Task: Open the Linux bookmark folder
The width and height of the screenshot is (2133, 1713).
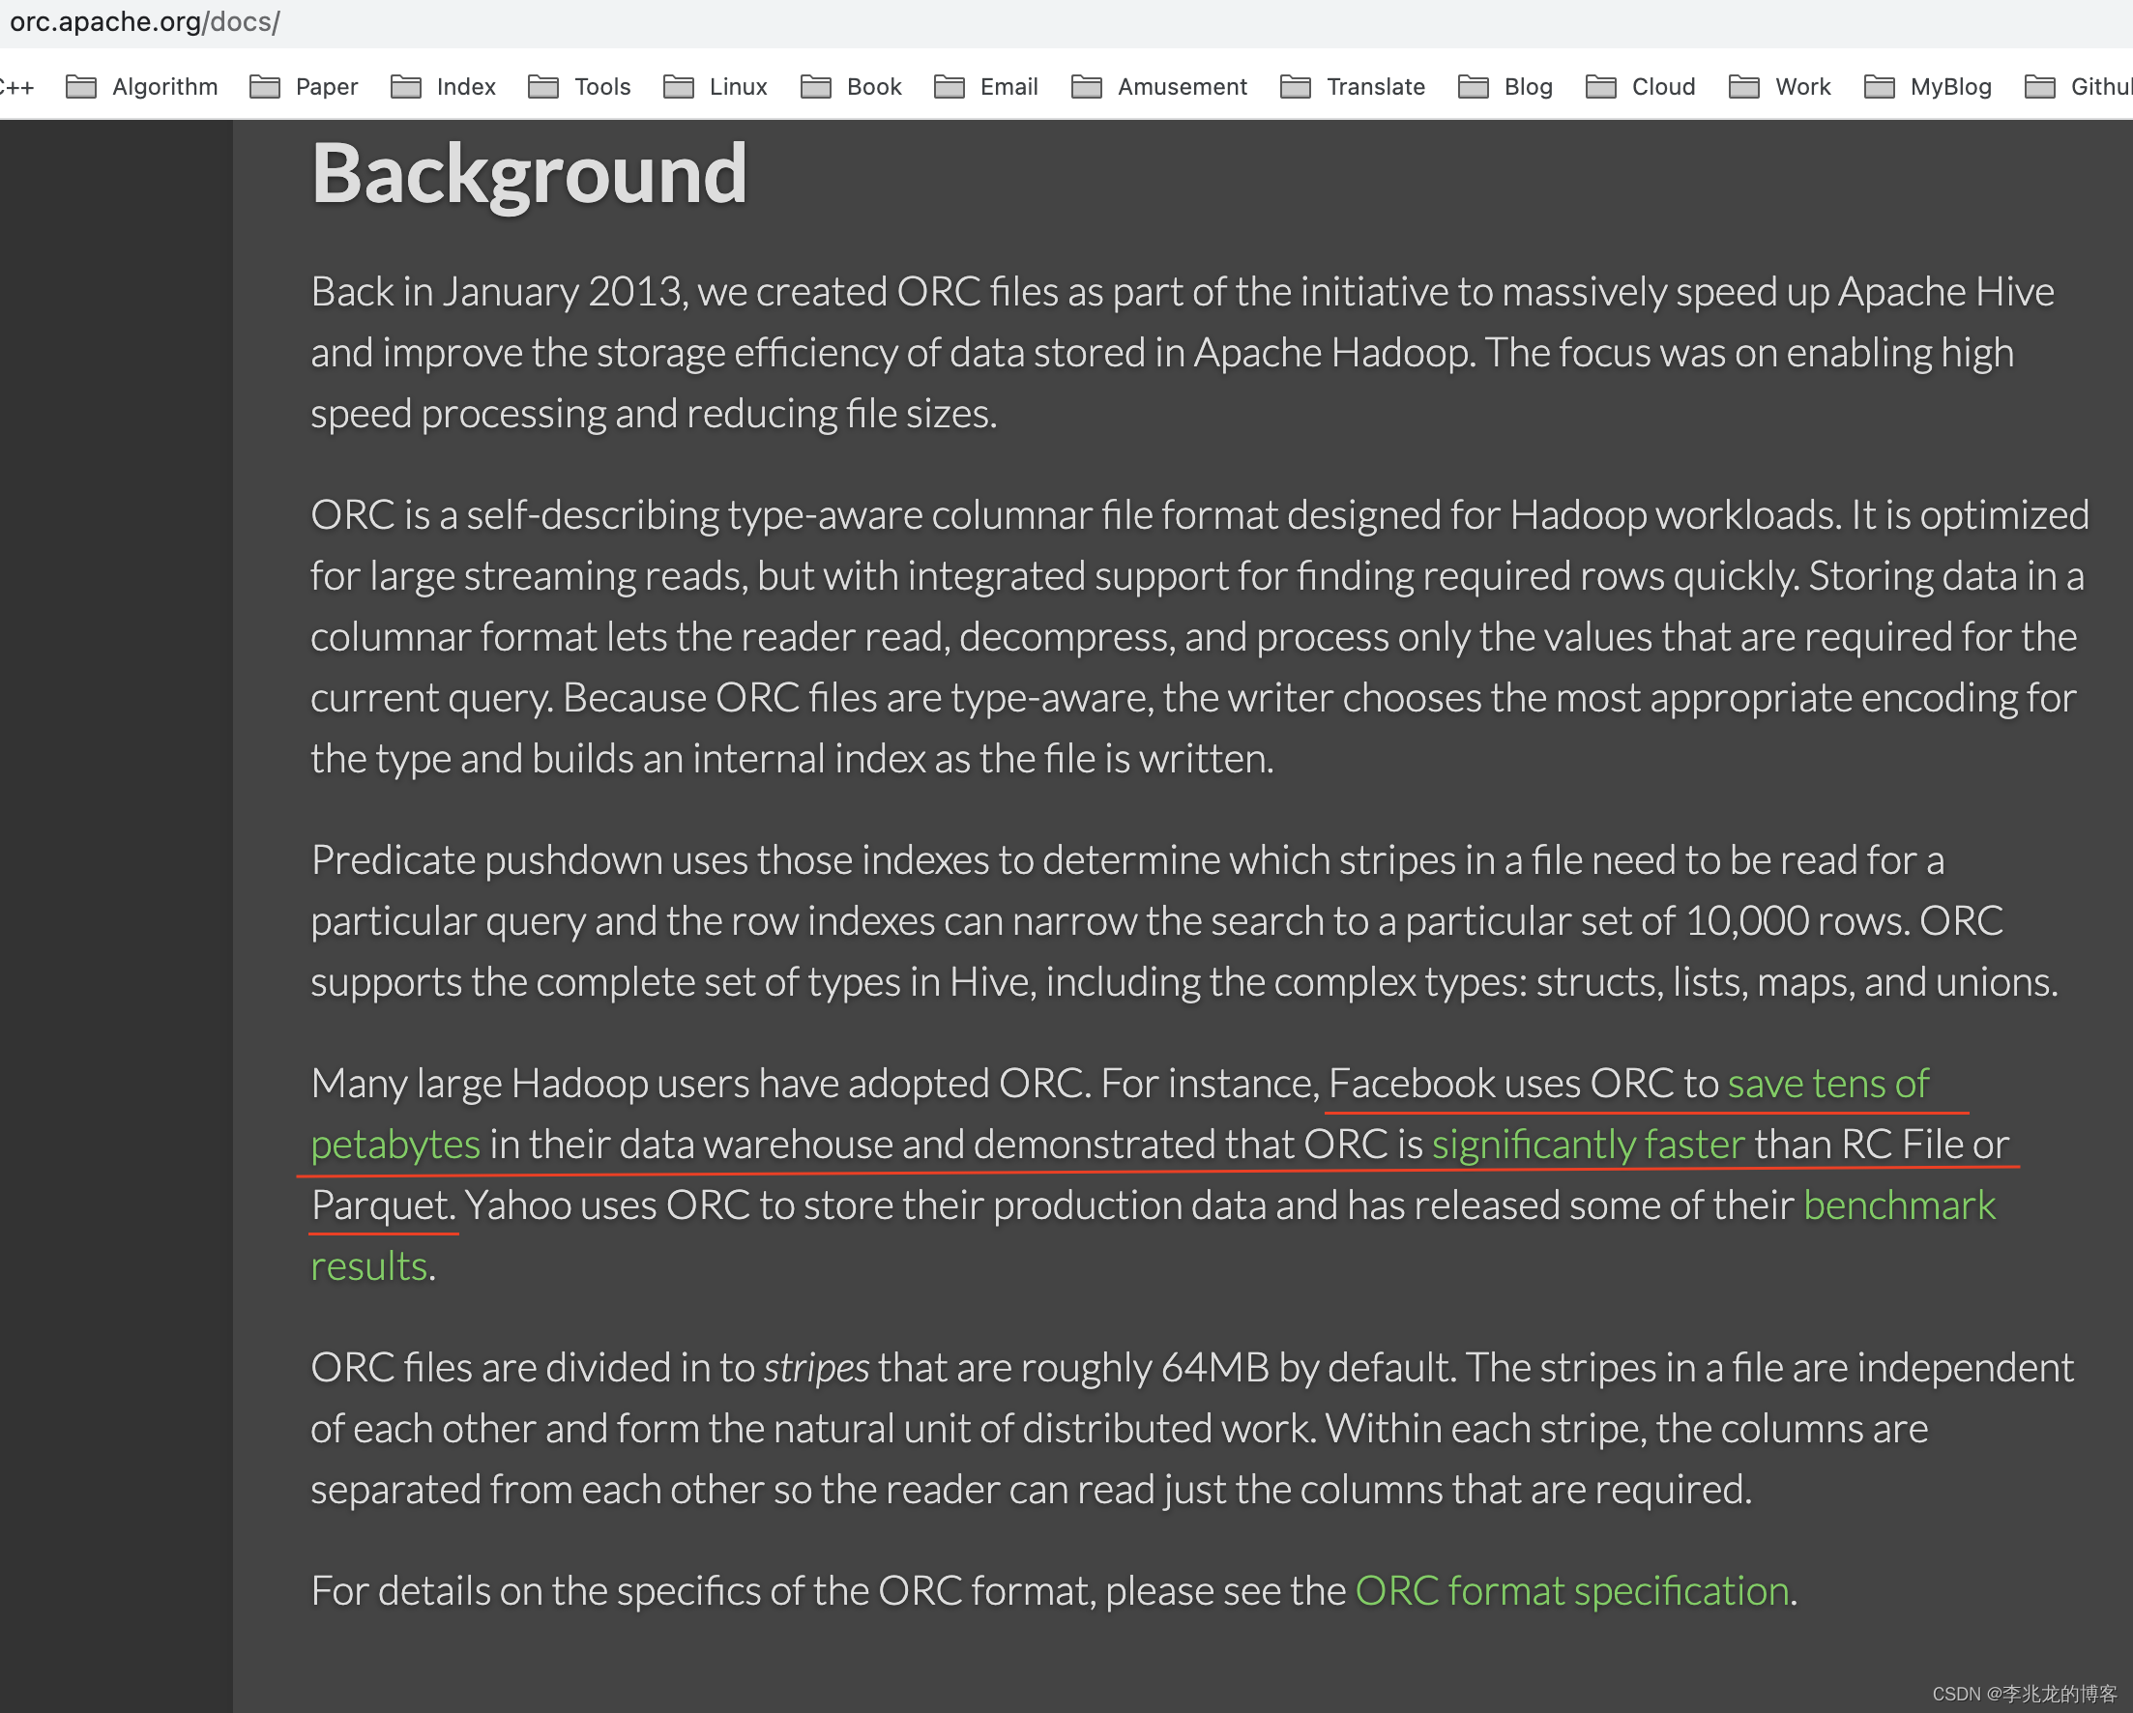Action: (716, 87)
